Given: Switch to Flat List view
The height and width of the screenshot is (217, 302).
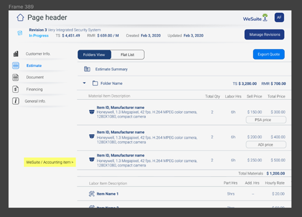Looking at the screenshot, I should 127,55.
